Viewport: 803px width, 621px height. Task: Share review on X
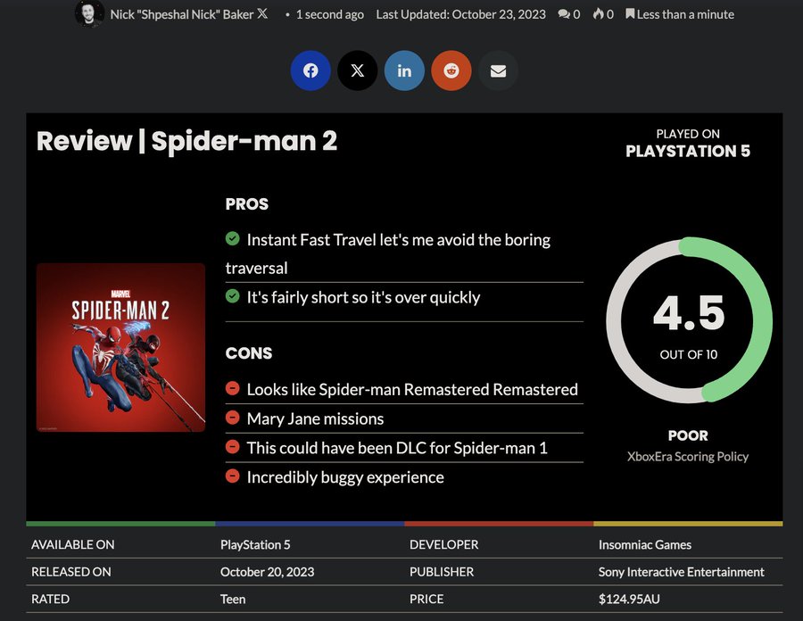point(358,70)
